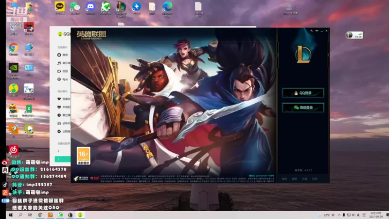The width and height of the screenshot is (389, 219).
Task: Switch to Chrome on the taskbar
Action: [40, 215]
